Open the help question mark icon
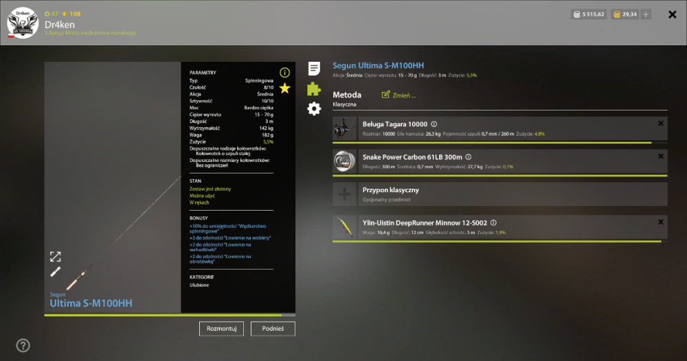Viewport: 687px width, 361px height. 23,346
